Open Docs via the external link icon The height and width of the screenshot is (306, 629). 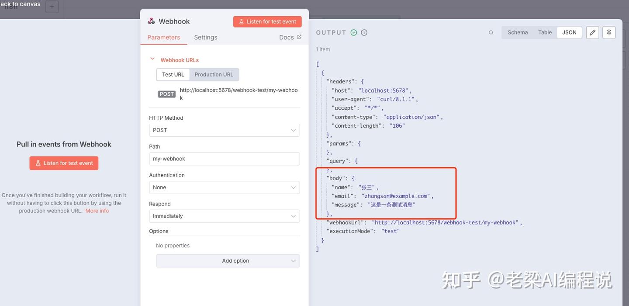tap(299, 37)
